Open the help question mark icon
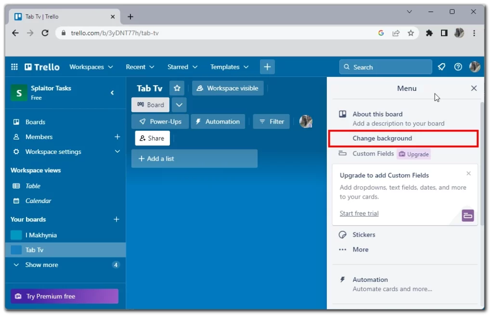493x318 pixels. pos(458,67)
